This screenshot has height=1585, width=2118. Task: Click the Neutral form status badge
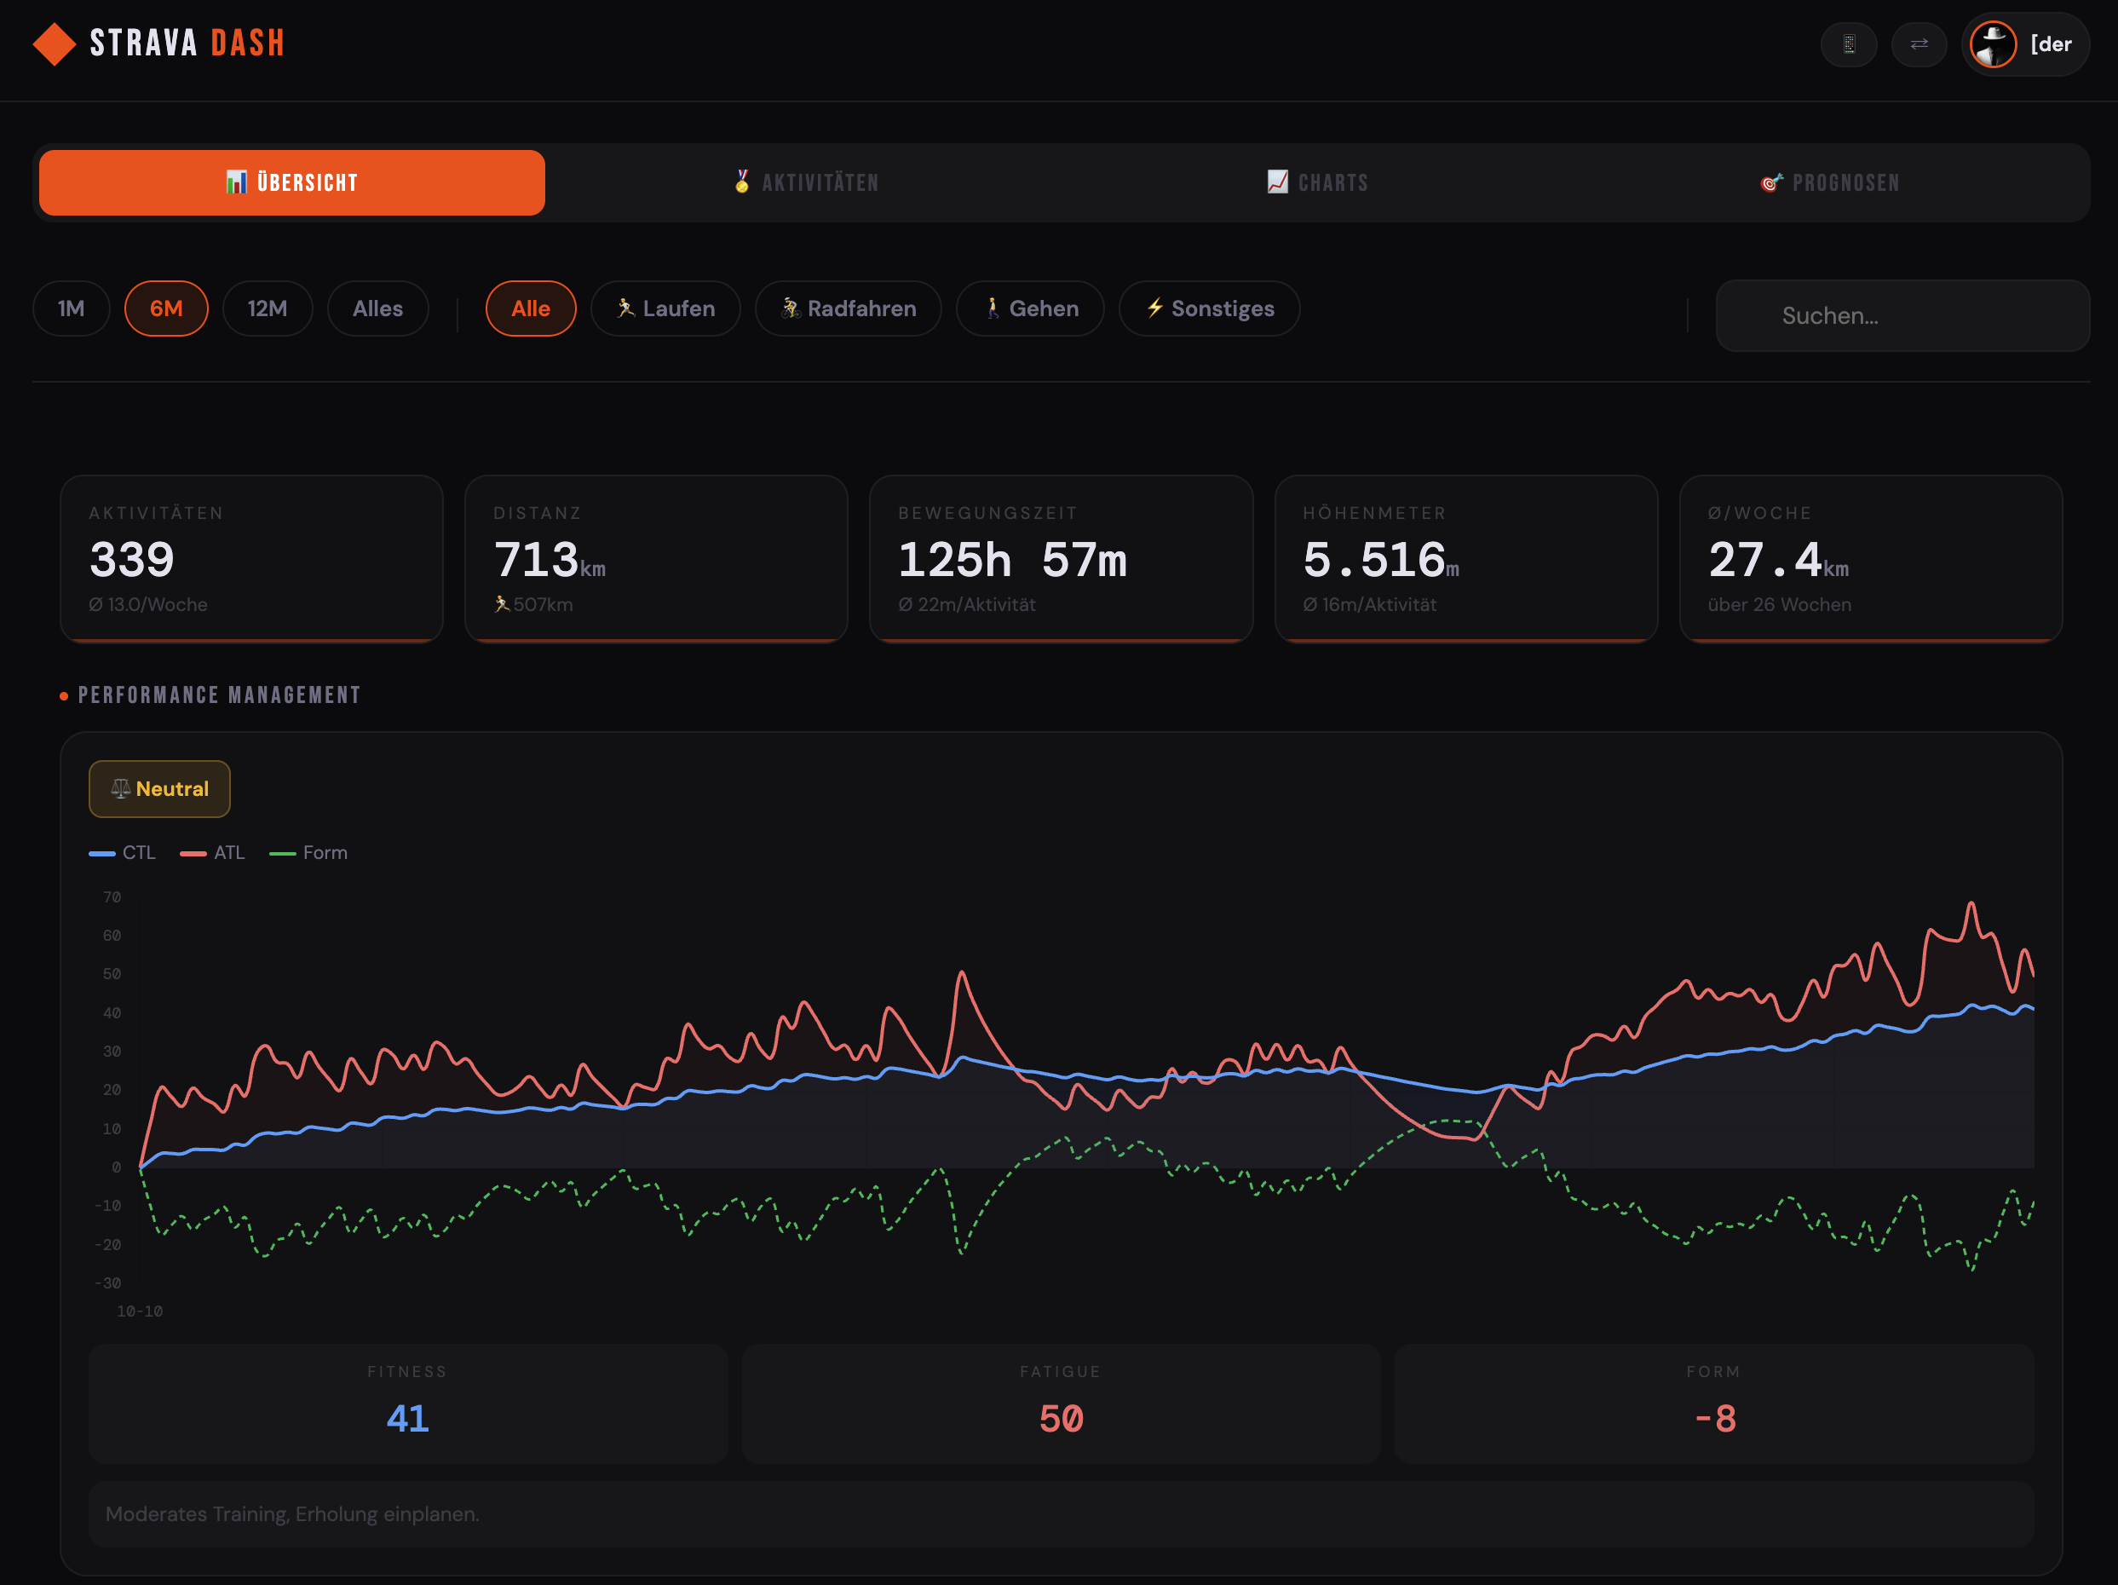[x=159, y=788]
